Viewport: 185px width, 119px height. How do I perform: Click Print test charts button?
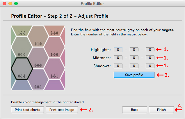pyautogui.click(x=27, y=110)
